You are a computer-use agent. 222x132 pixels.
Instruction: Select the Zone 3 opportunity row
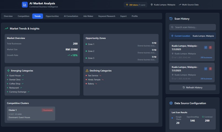(x=121, y=58)
